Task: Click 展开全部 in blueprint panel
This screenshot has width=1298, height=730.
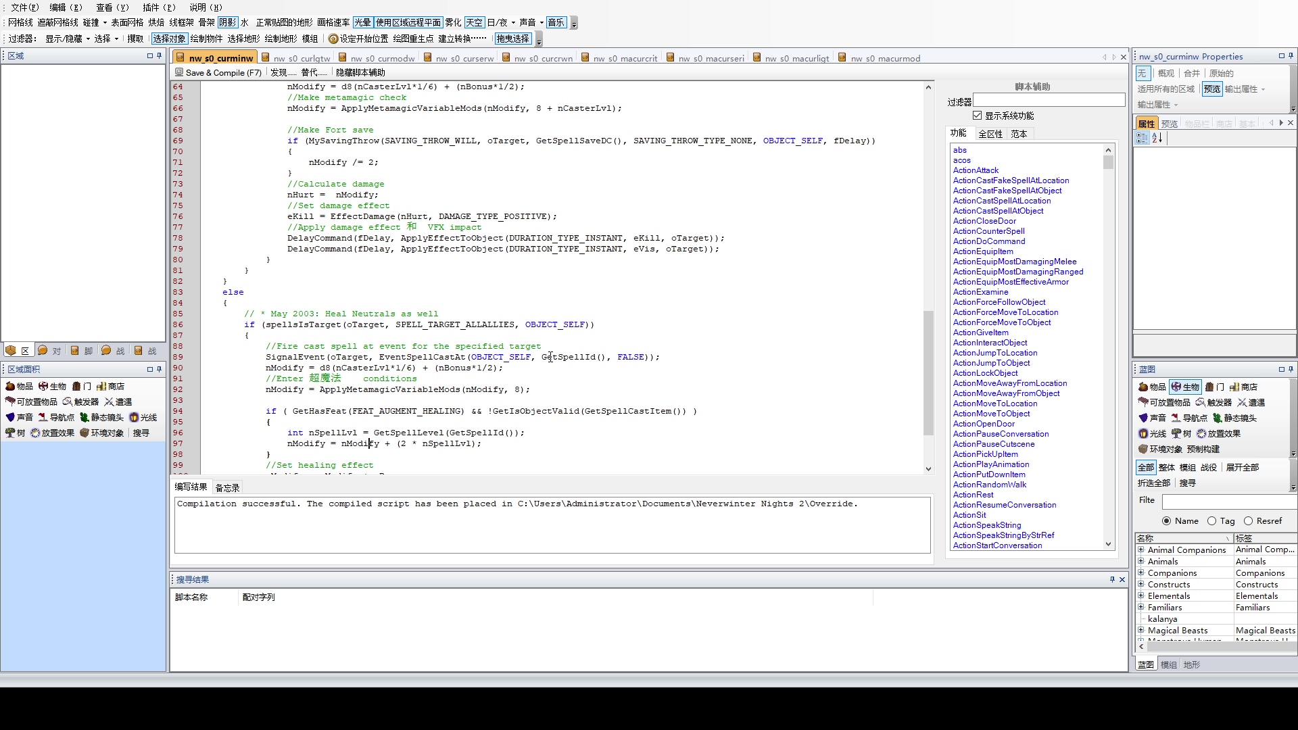Action: (1242, 467)
